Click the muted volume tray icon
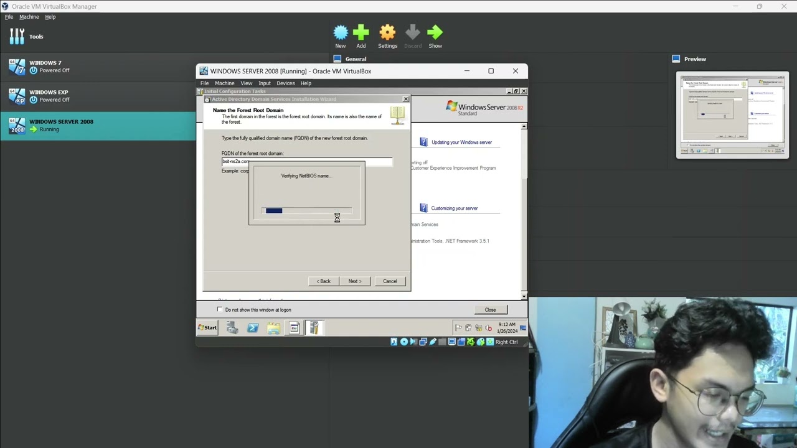This screenshot has width=797, height=448. (489, 327)
